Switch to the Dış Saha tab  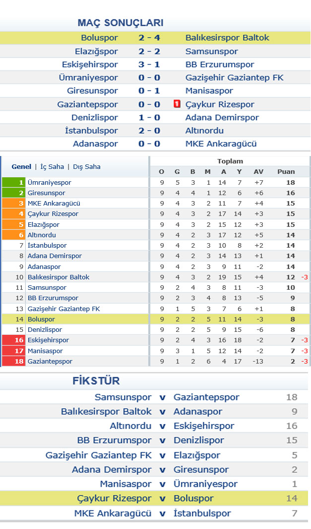pos(87,166)
